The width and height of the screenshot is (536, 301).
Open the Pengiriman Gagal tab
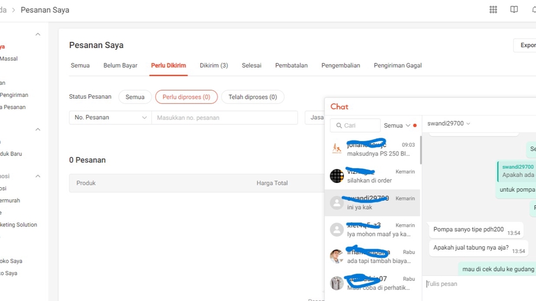(398, 66)
